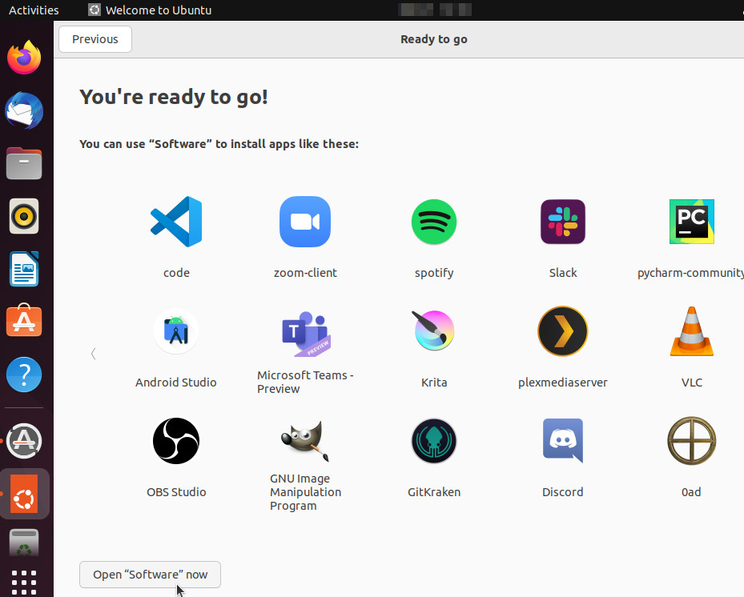744x597 pixels.
Task: Open the OBS Studio app icon
Action: tap(176, 440)
